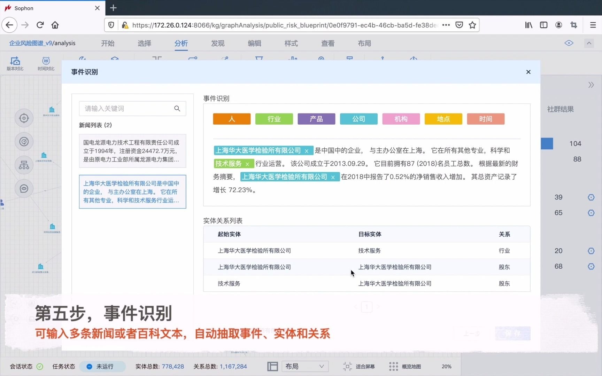
Task: Click the 行业 relation cell in table
Action: (x=504, y=251)
